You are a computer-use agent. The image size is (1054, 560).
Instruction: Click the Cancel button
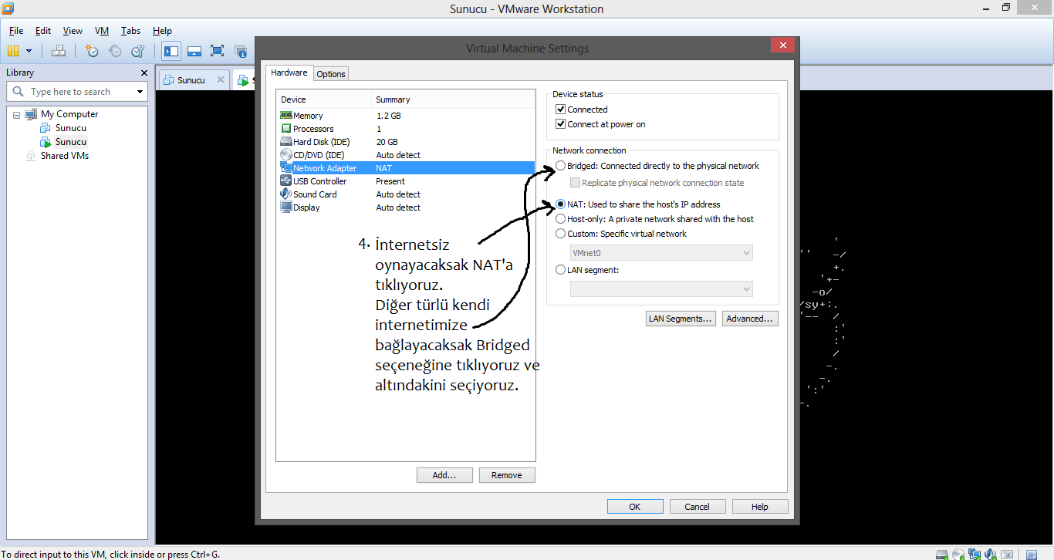(698, 507)
